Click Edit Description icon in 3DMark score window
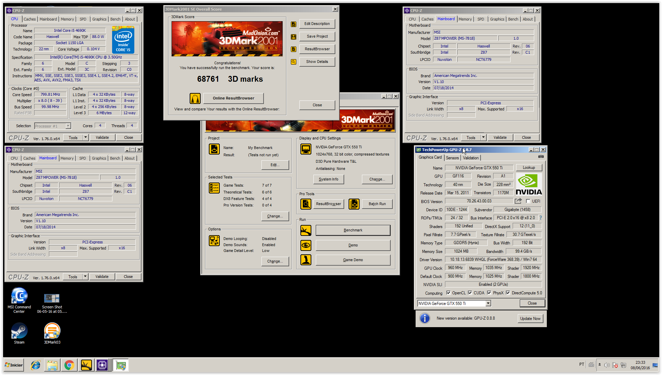The image size is (662, 375). pyautogui.click(x=294, y=24)
